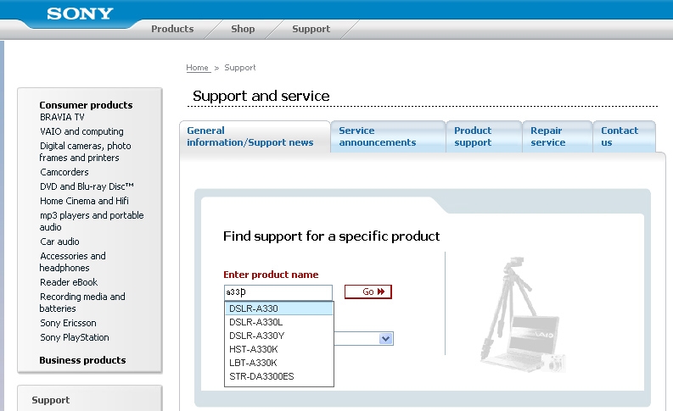Open Camcorders category
This screenshot has width=673, height=411.
click(64, 172)
